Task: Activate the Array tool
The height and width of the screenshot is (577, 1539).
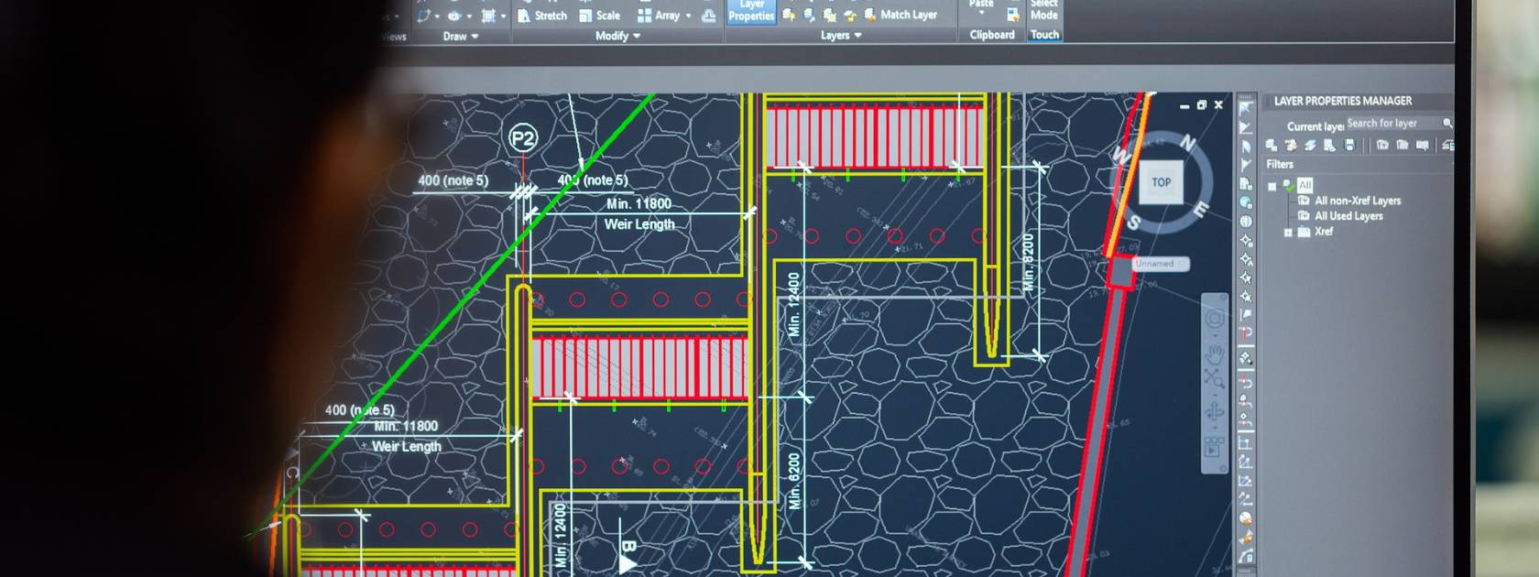Action: tap(659, 16)
